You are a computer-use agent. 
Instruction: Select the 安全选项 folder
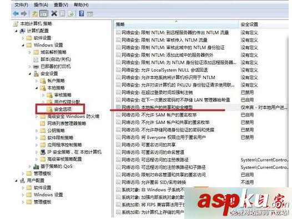[63, 109]
